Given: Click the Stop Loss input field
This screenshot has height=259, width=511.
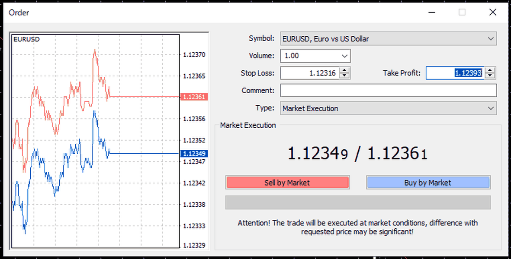Looking at the screenshot, I should click(310, 73).
